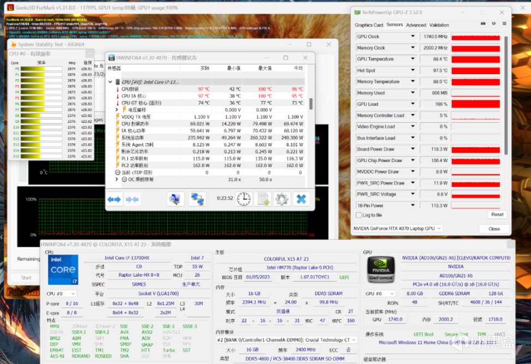This screenshot has width=531, height=364.
Task: Click the GPU-Z sensors vertical scrollbar
Action: [506, 96]
